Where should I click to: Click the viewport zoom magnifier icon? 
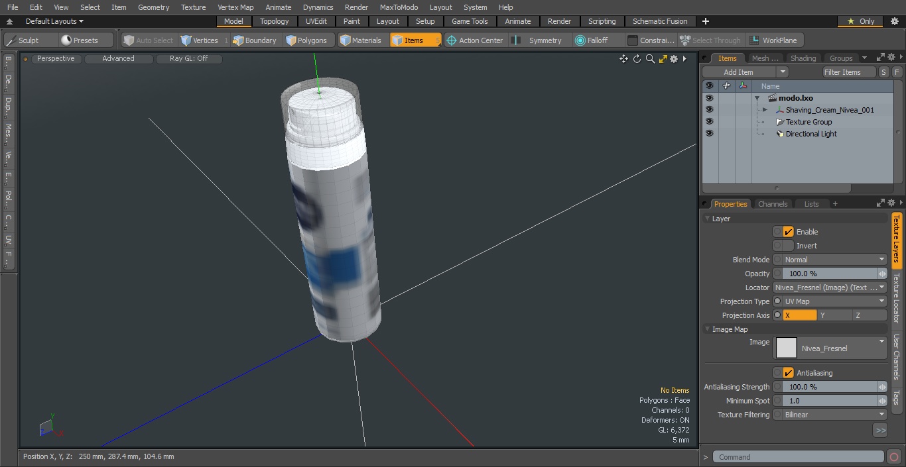pyautogui.click(x=650, y=59)
